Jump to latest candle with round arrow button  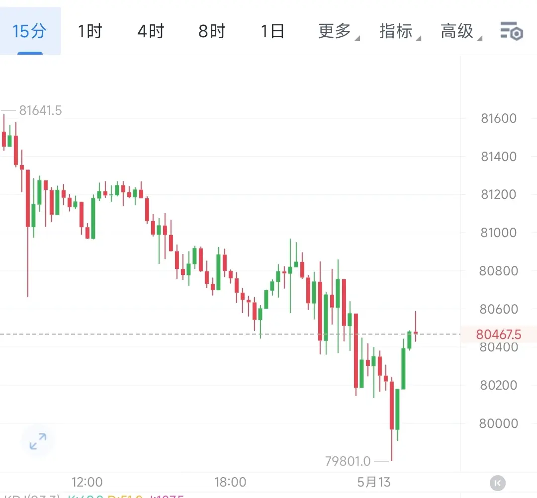point(498,483)
